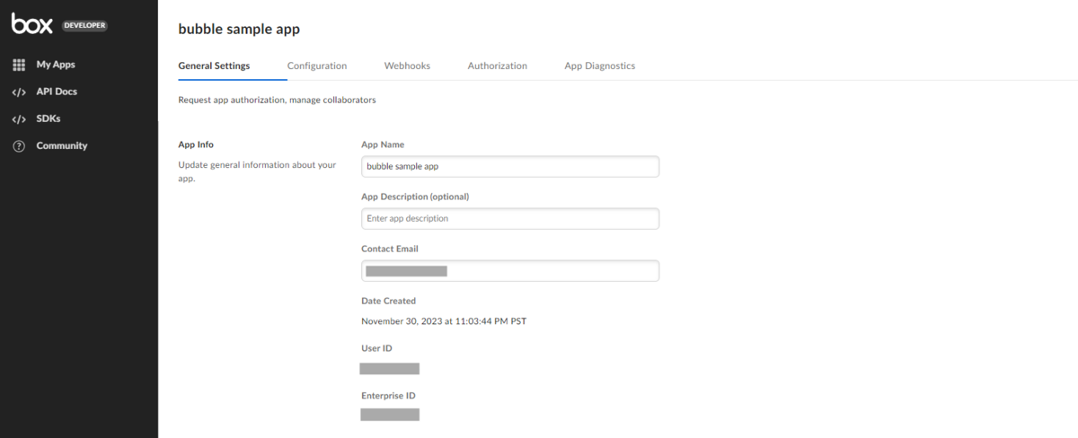Click the DEVELOPER badge beside the logo
The width and height of the screenshot is (1078, 438).
tap(85, 25)
